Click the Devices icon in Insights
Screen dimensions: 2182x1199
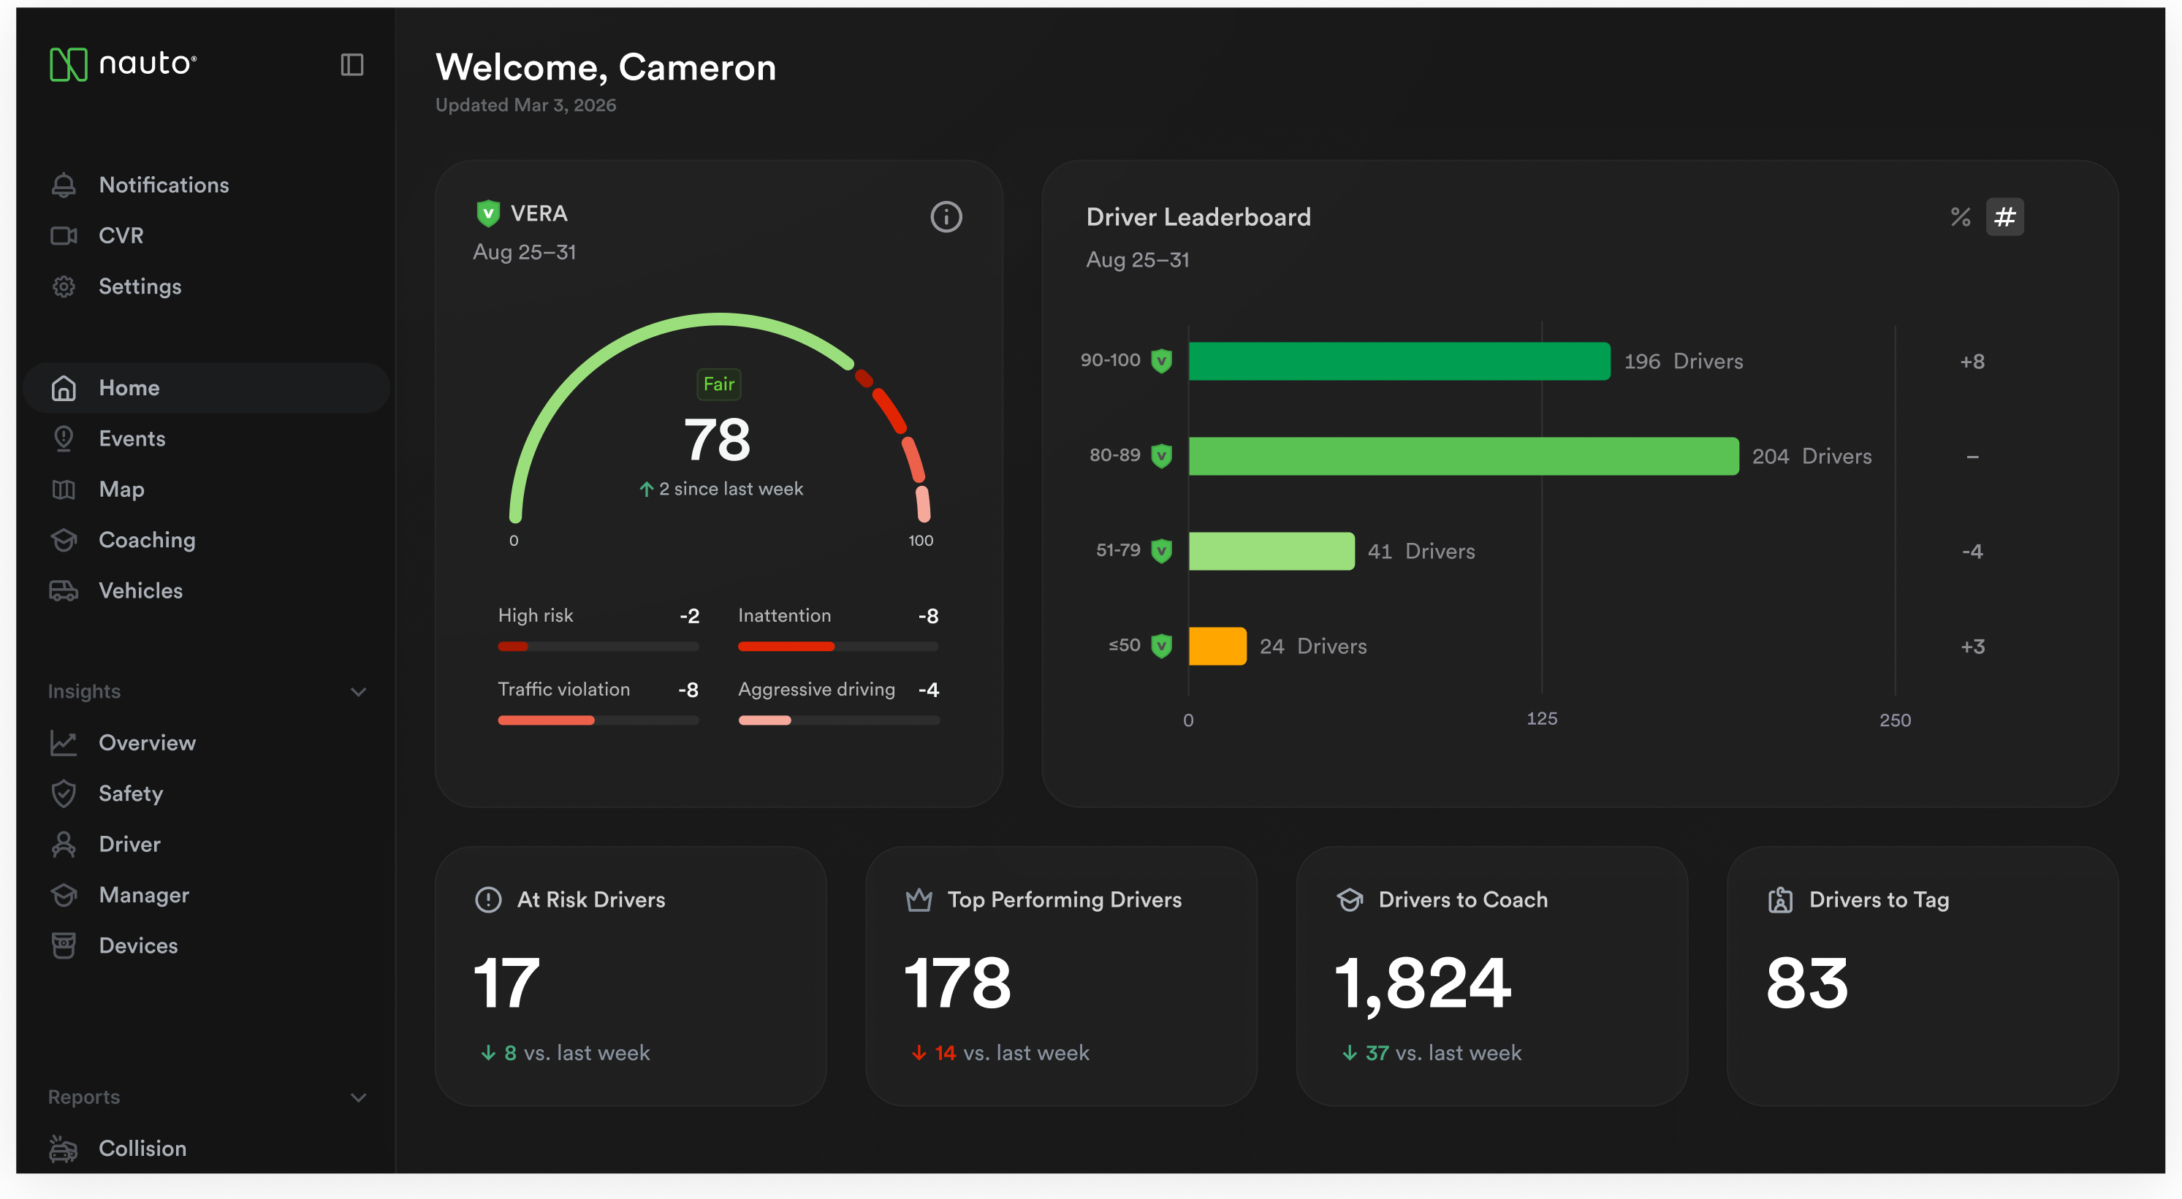[64, 945]
